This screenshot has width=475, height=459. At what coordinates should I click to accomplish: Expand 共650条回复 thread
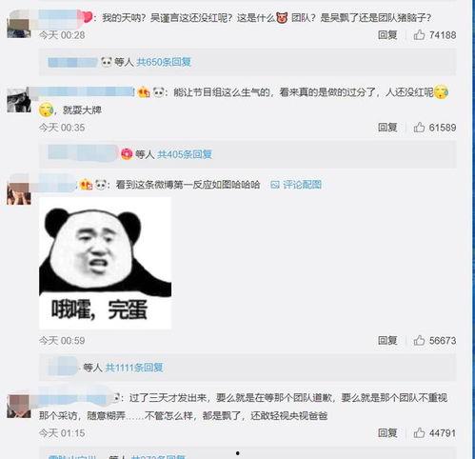click(164, 62)
